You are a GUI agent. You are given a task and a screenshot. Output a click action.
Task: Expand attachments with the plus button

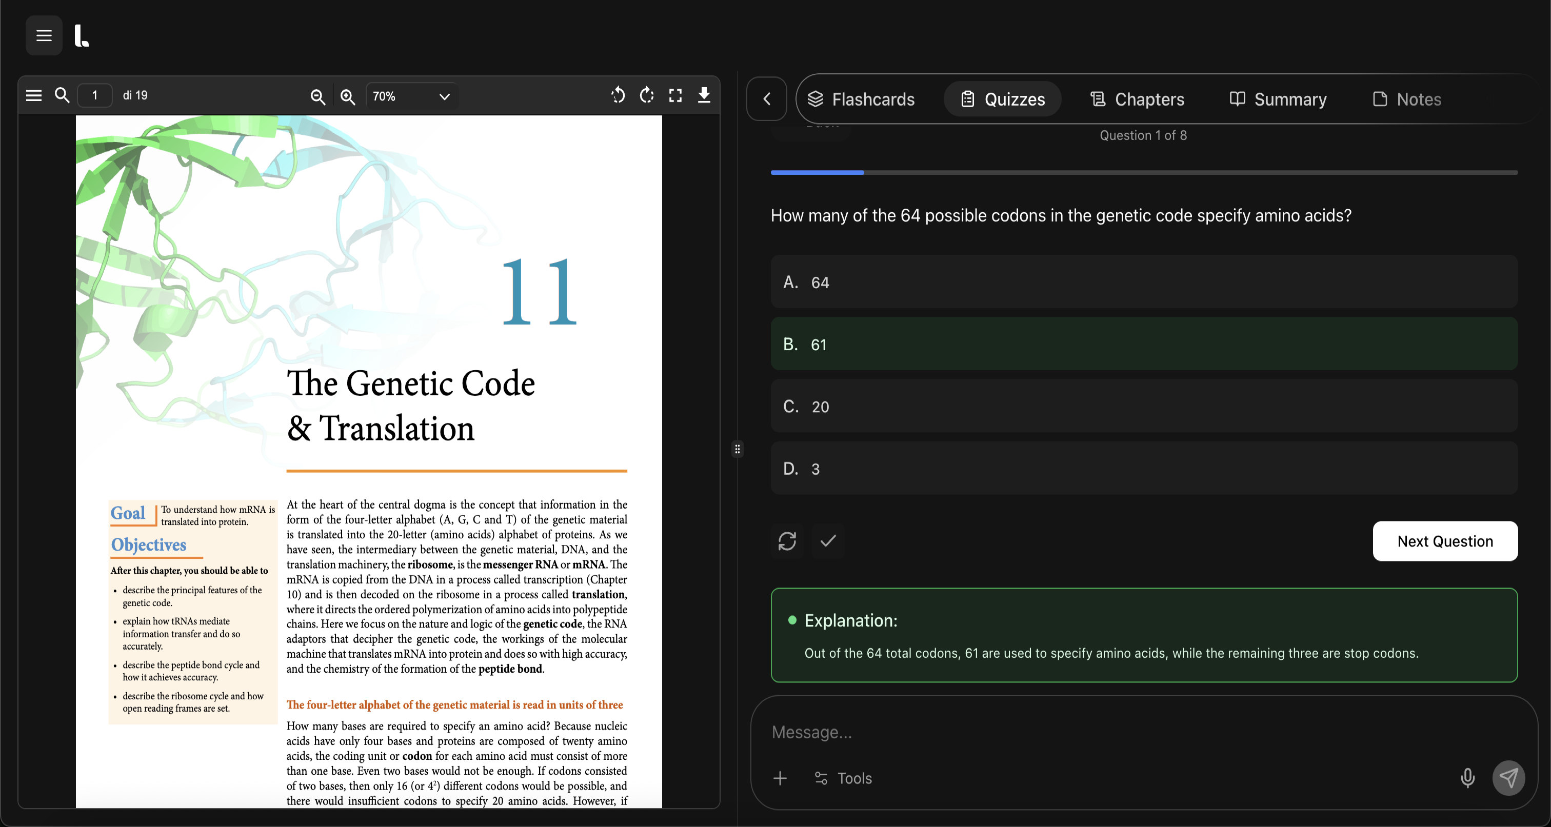click(780, 778)
